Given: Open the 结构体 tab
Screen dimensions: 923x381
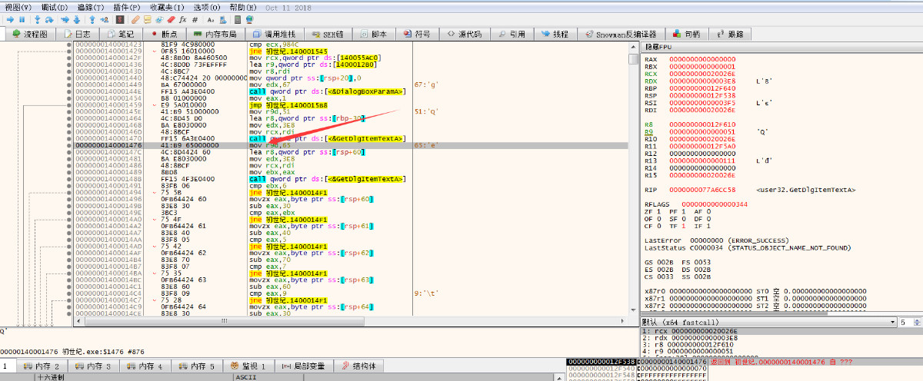Looking at the screenshot, I should 358,366.
